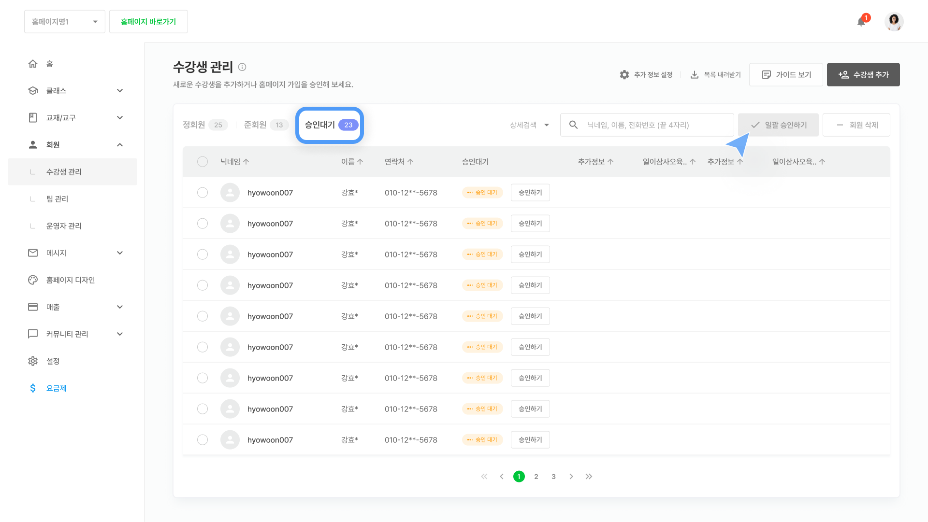Toggle the select-all checkbox in table header
928x522 pixels.
pos(203,162)
